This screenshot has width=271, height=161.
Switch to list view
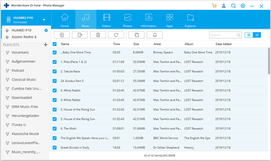(257, 35)
